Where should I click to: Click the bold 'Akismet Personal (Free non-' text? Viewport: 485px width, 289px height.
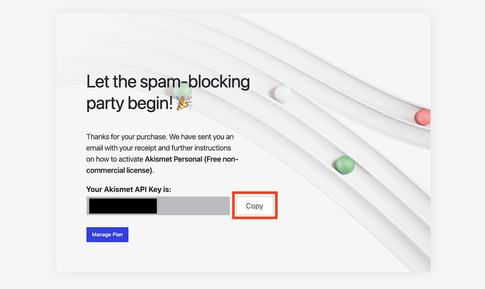pyautogui.click(x=191, y=159)
